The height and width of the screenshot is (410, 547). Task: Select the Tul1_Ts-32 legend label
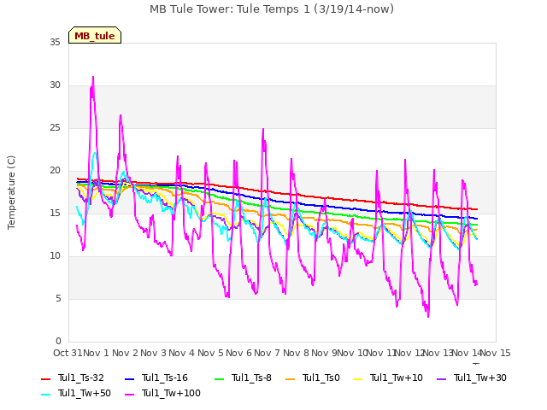coord(81,378)
